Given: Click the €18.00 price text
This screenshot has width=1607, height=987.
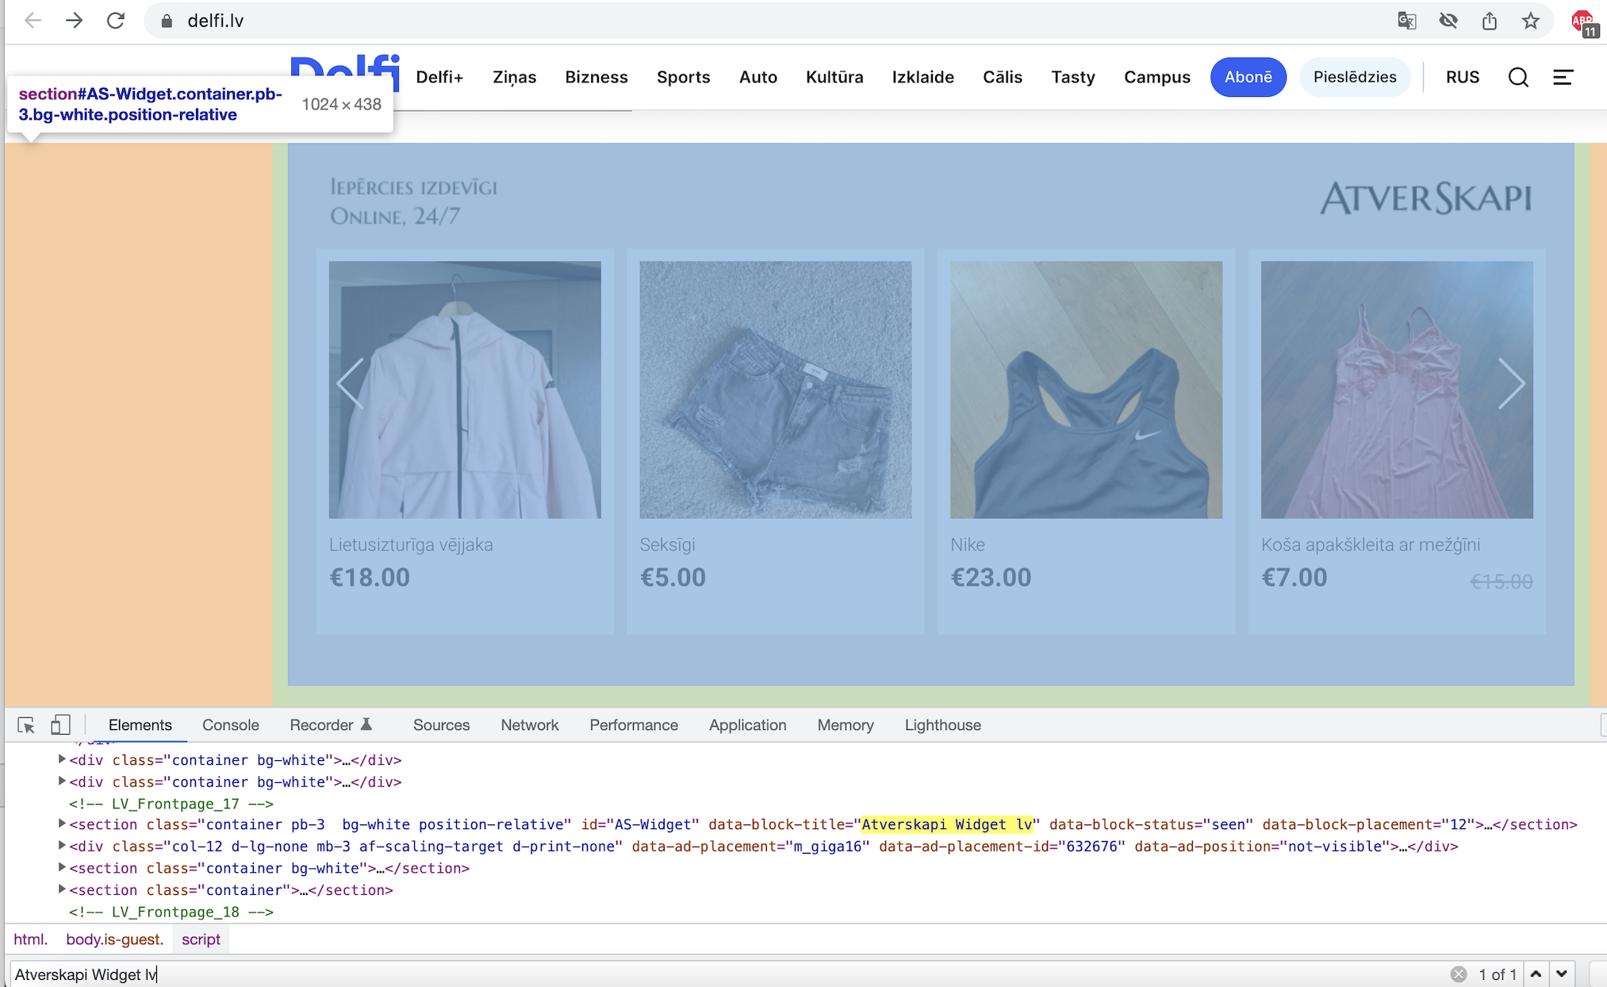Looking at the screenshot, I should 370,577.
